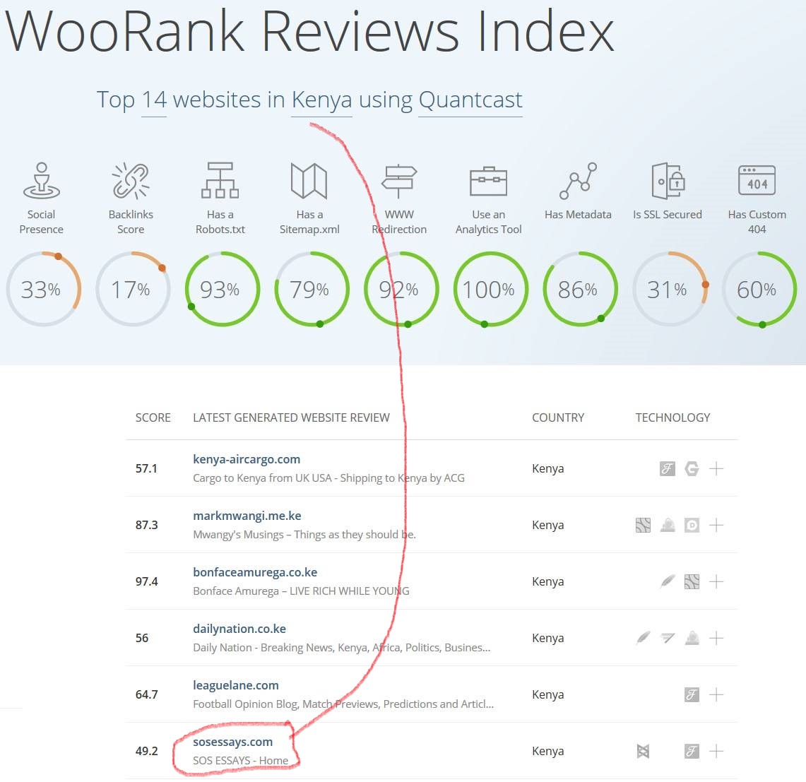This screenshot has height=782, width=806.
Task: Expand technologies for kenya-aircargo.com row
Action: (x=716, y=468)
